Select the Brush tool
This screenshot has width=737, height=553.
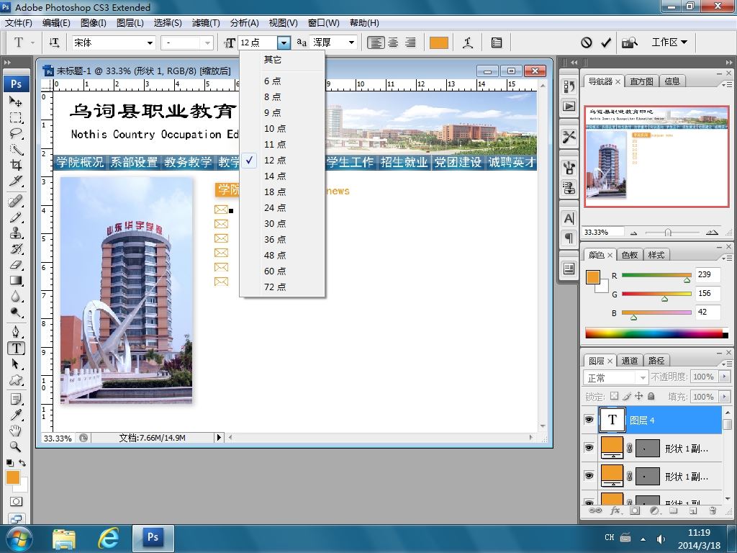tap(16, 217)
